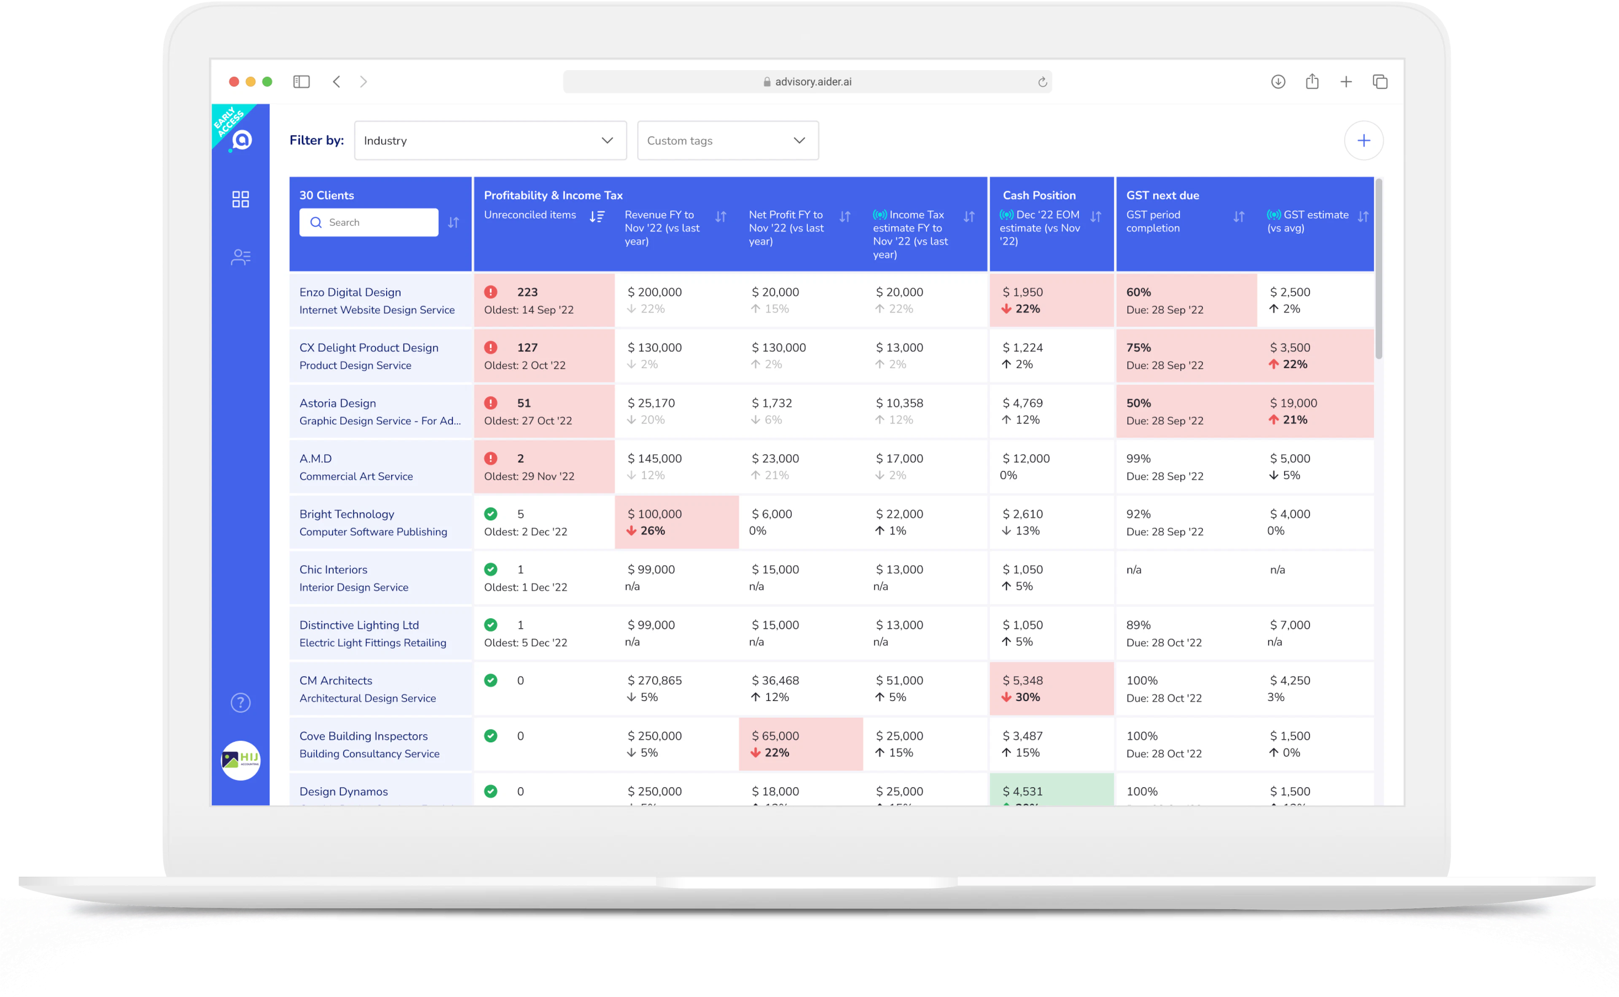This screenshot has height=997, width=1619.
Task: Toggle sort order on the Unreconciled items column
Action: (x=598, y=216)
